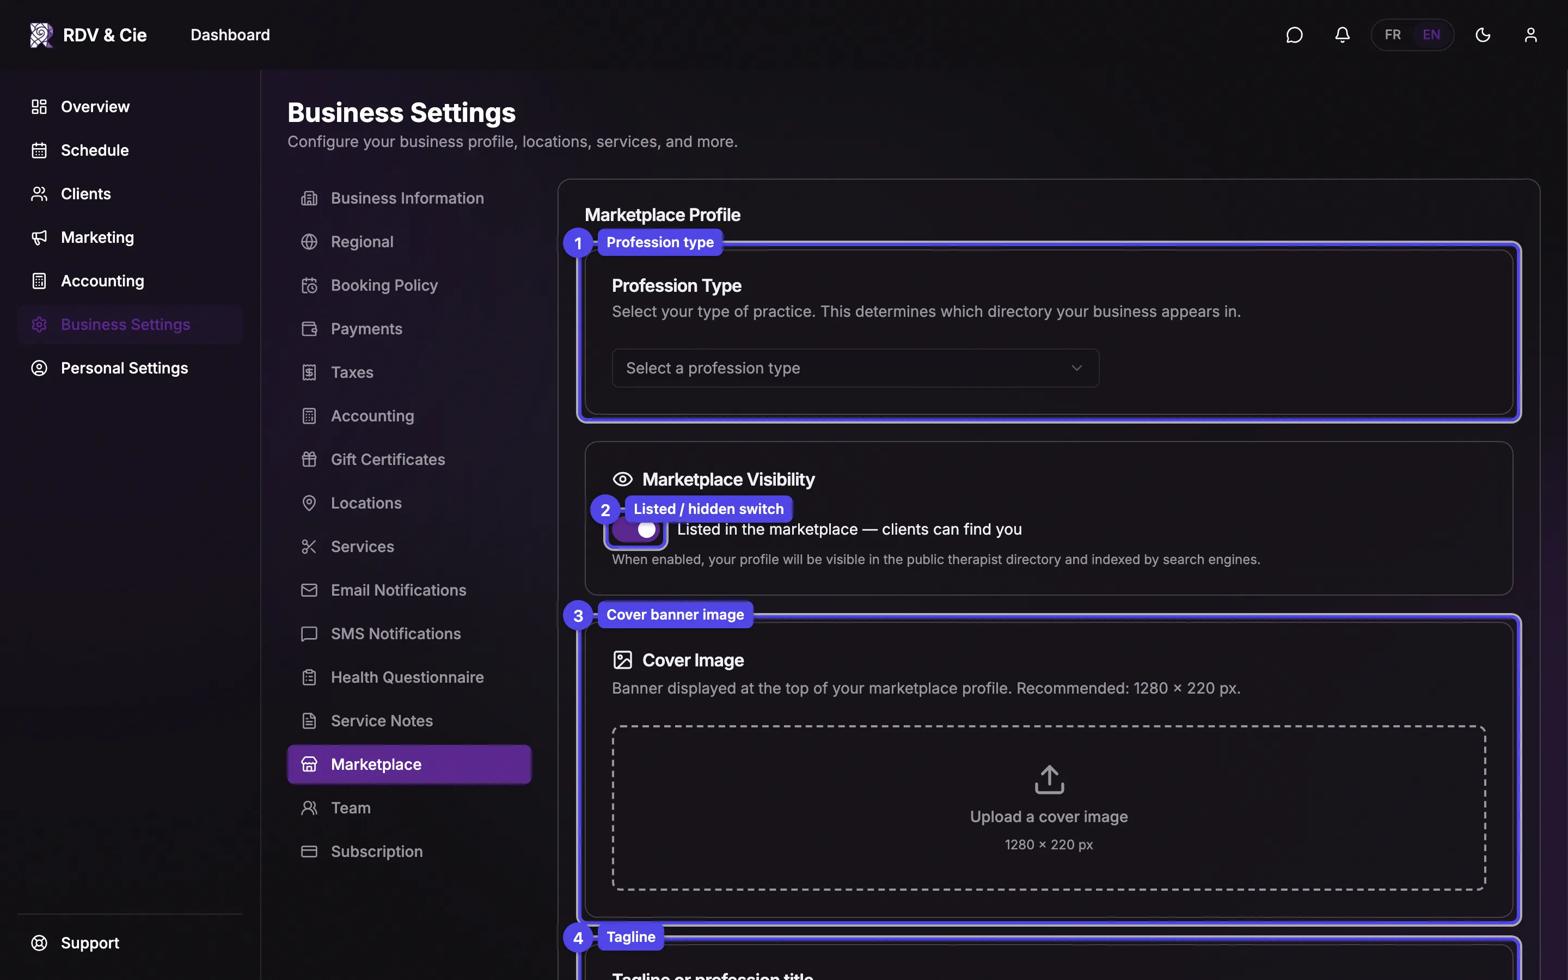Viewport: 1568px width, 980px height.
Task: Click the Marketplace storefront icon
Action: [309, 764]
